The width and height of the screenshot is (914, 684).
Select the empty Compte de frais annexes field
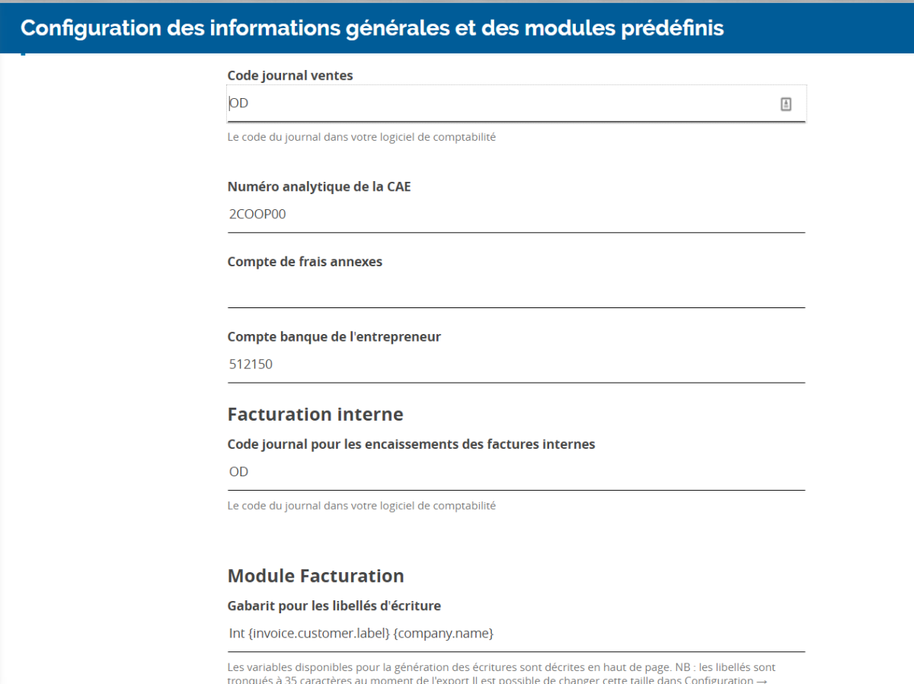(516, 290)
